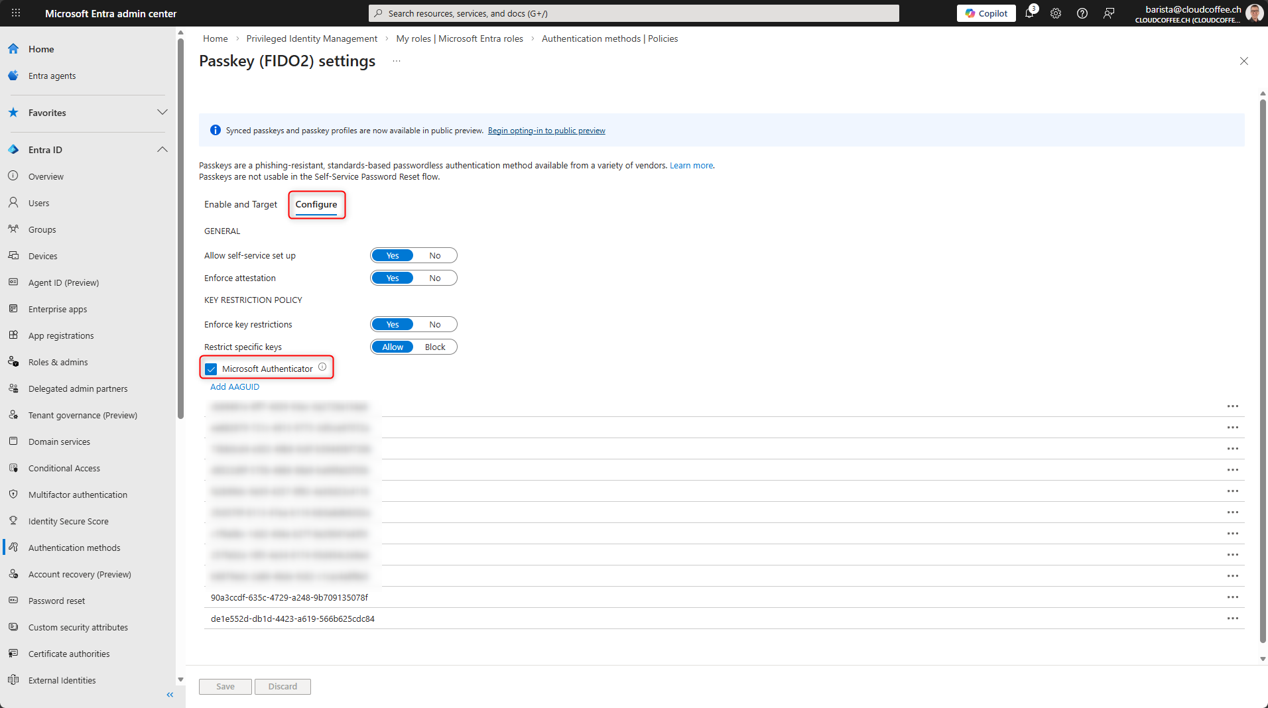Collapse the Entra ID section chevron

click(x=162, y=150)
